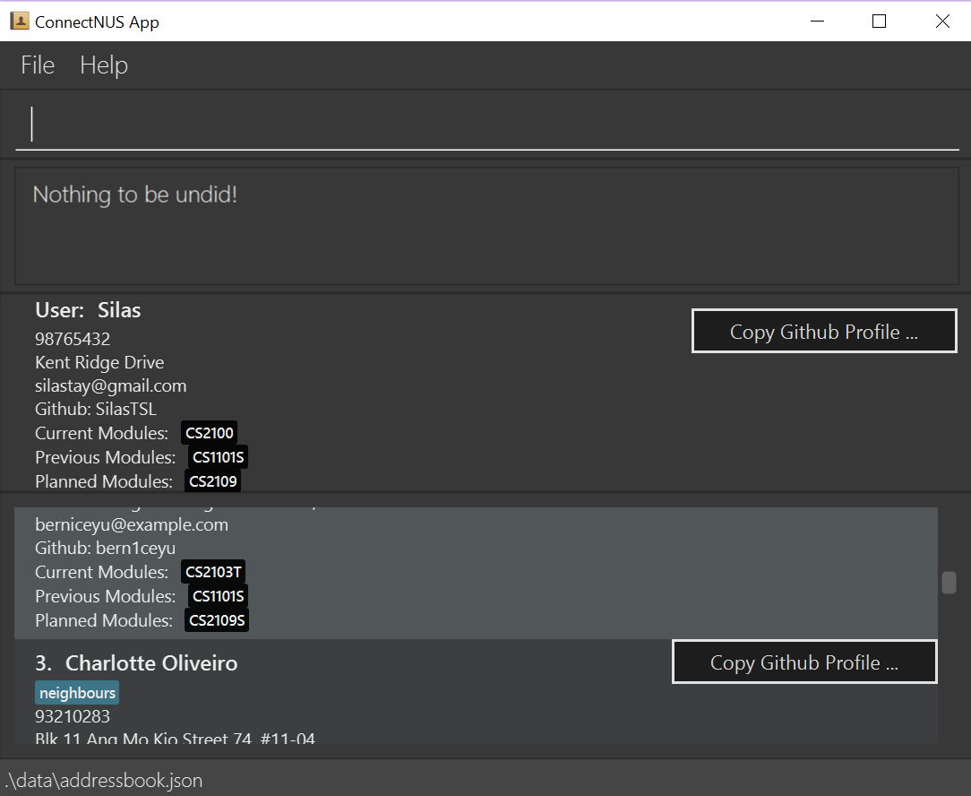Click the 'User: Silas' heading
This screenshot has width=971, height=796.
[88, 310]
